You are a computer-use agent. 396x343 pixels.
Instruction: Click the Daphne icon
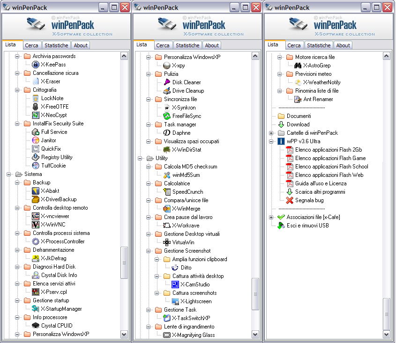point(167,133)
